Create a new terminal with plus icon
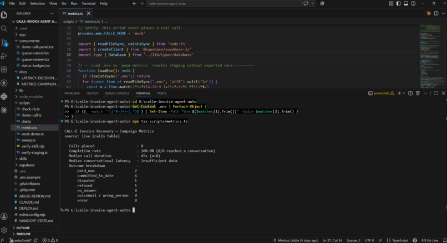The image size is (447, 243). (399, 94)
